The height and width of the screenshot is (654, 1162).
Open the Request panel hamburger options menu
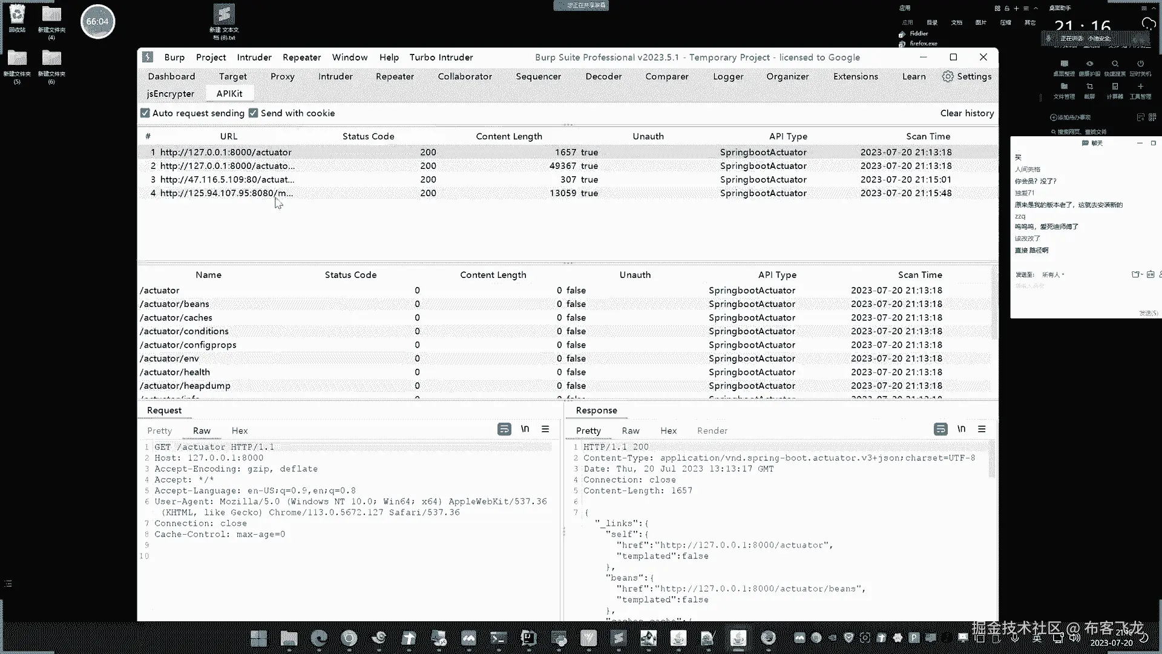545,429
